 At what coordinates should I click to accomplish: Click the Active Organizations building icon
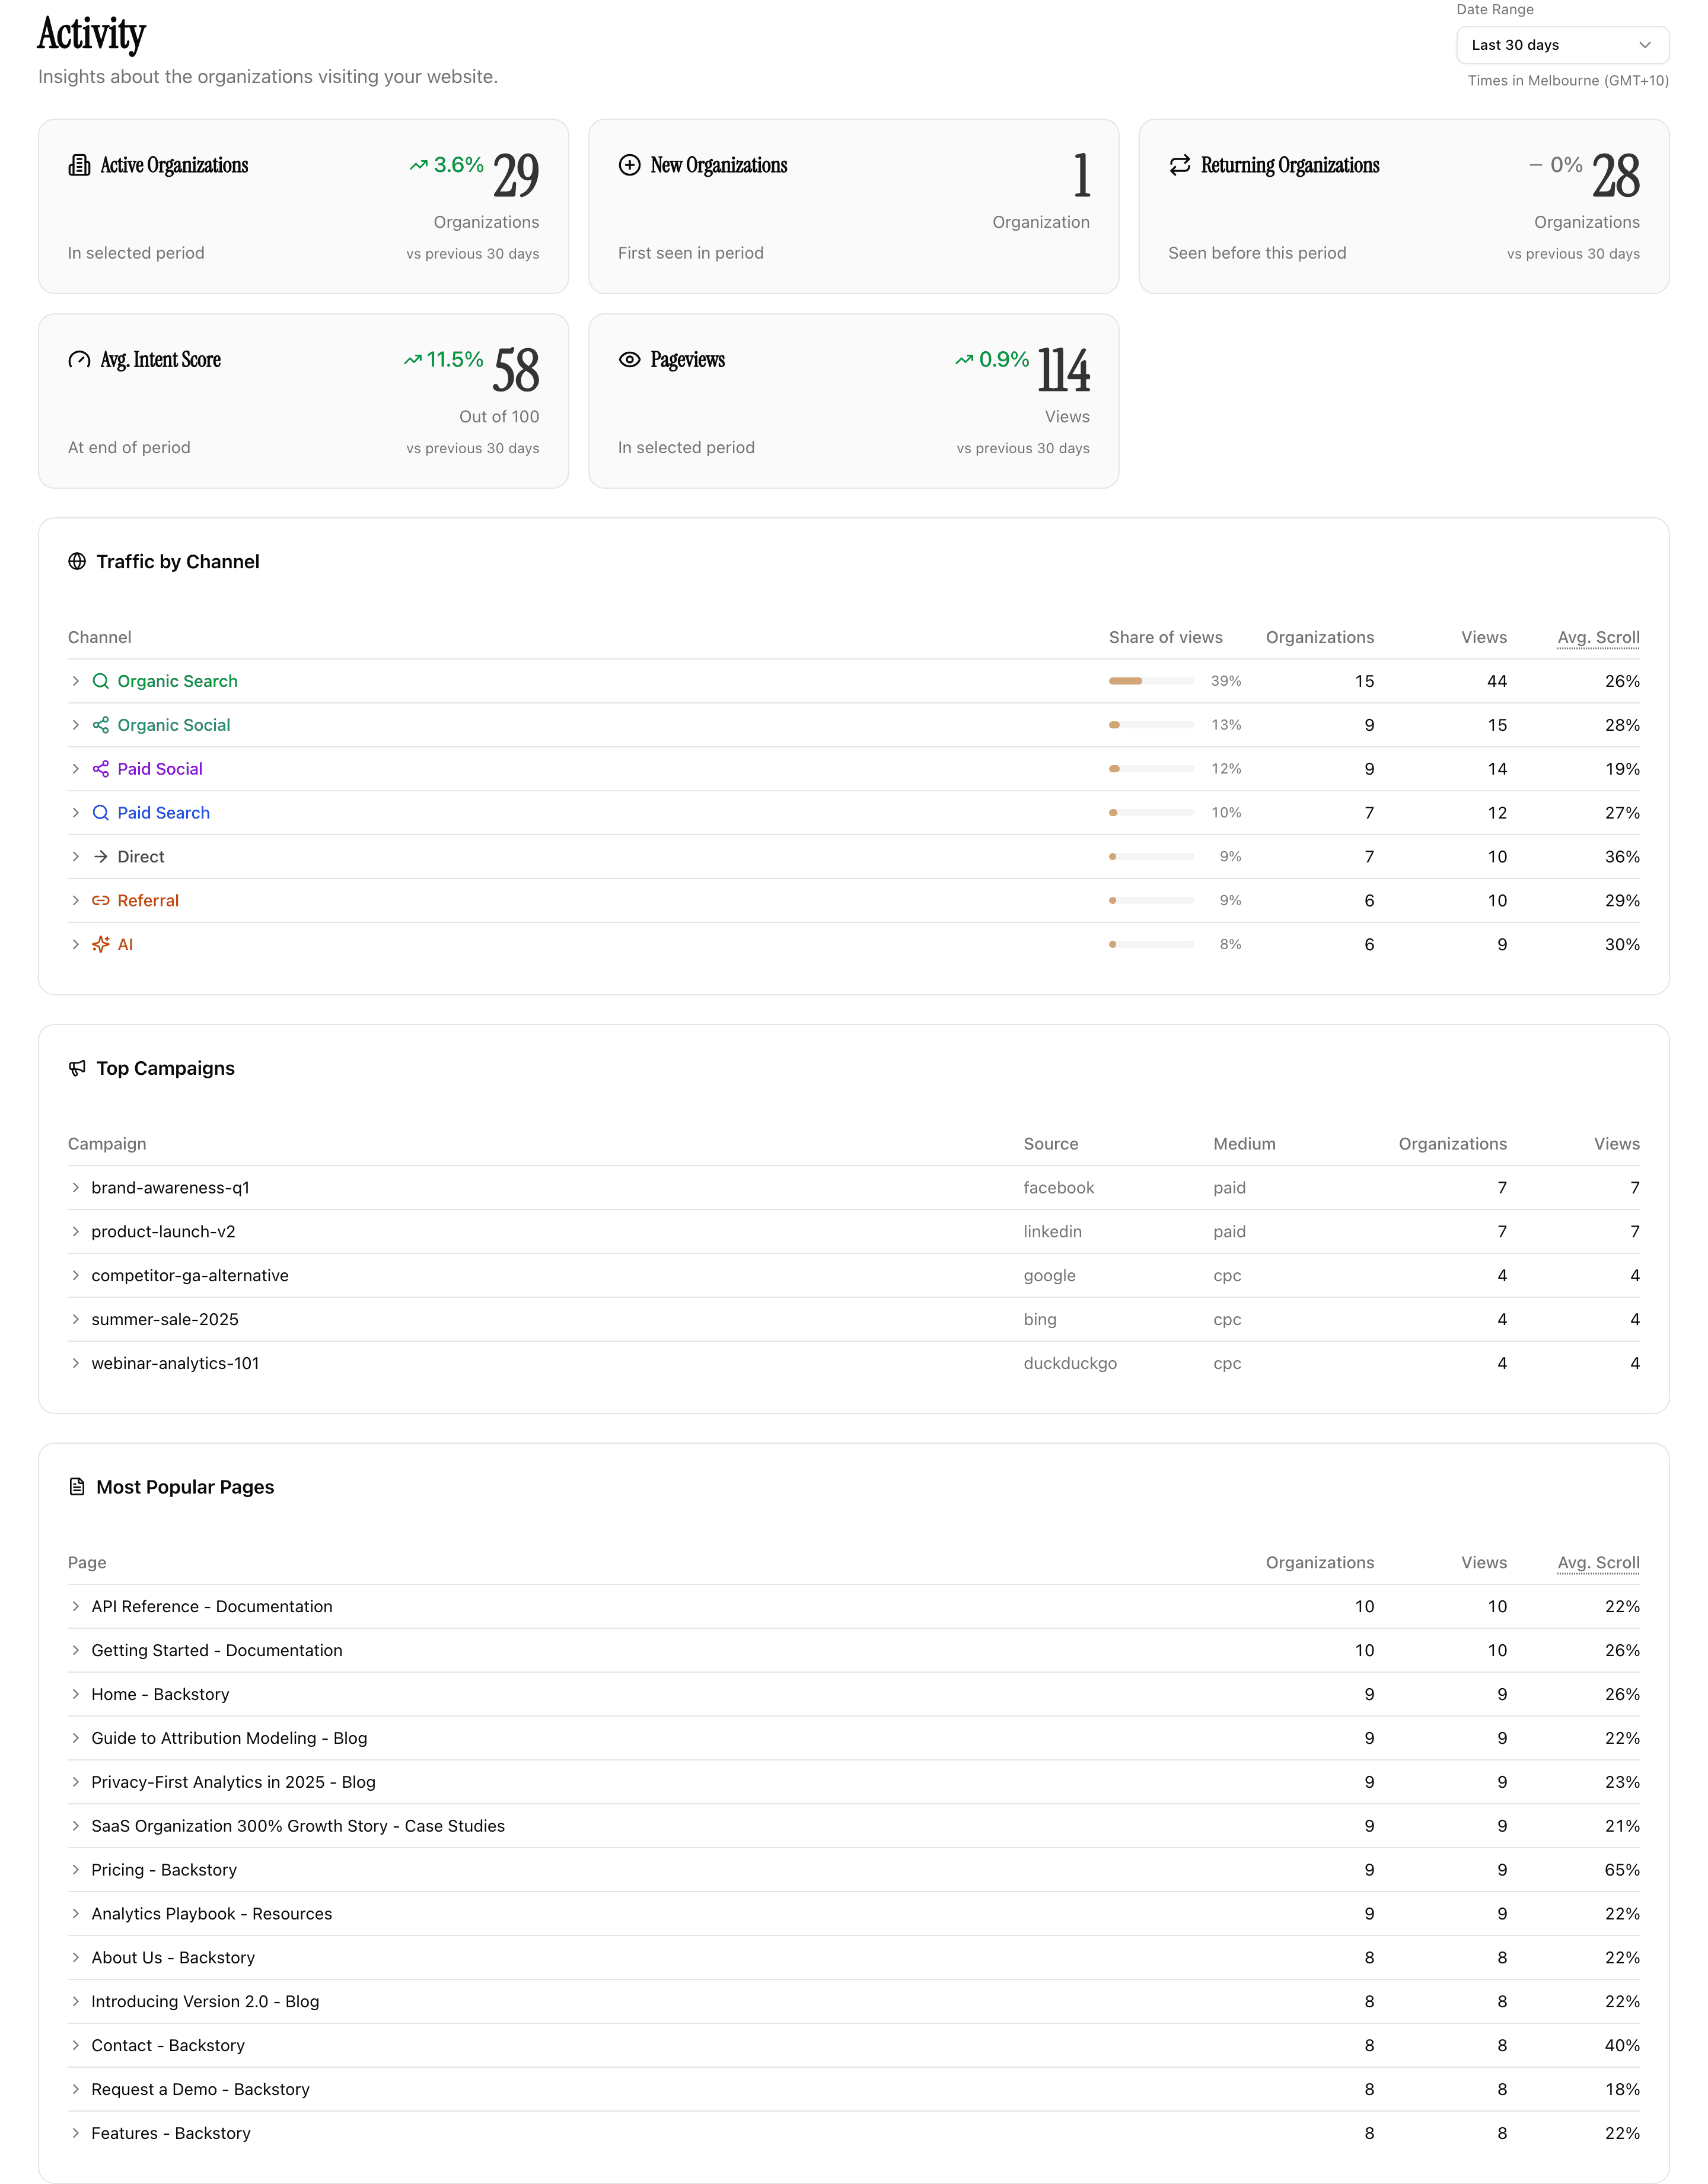point(79,165)
